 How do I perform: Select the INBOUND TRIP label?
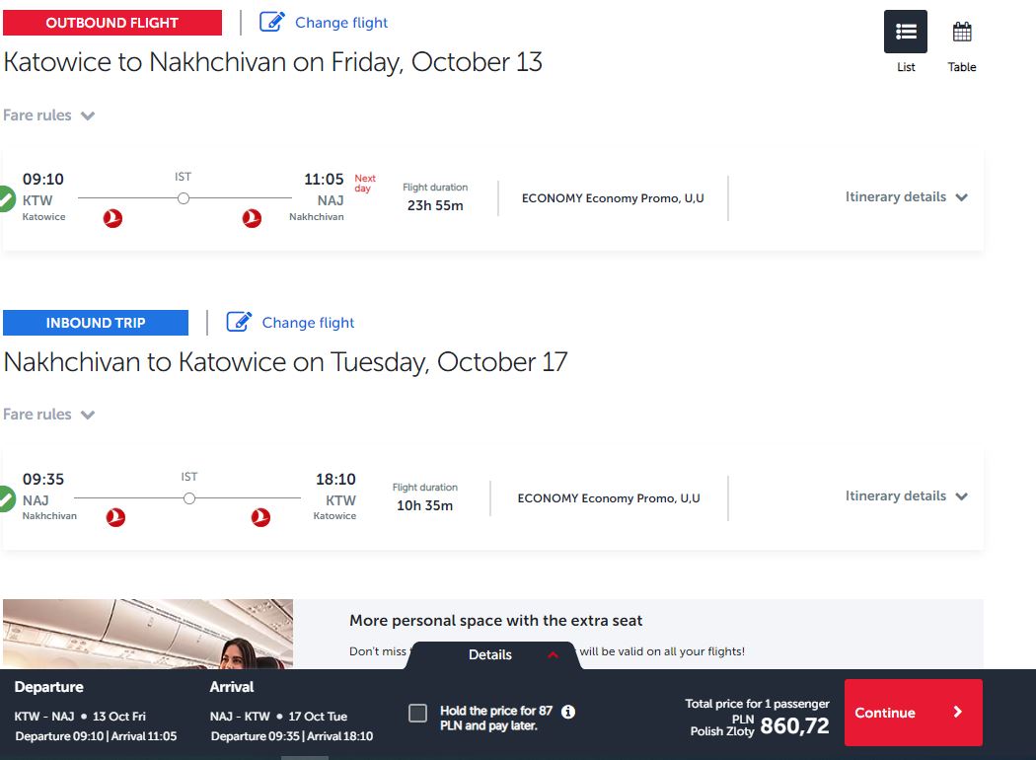click(x=96, y=323)
